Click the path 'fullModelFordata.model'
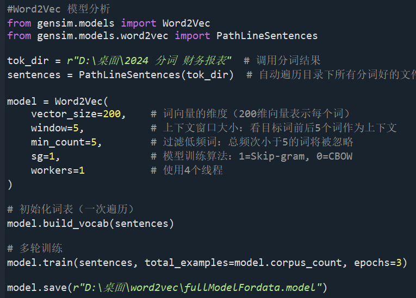416x298 pixels. click(250, 288)
